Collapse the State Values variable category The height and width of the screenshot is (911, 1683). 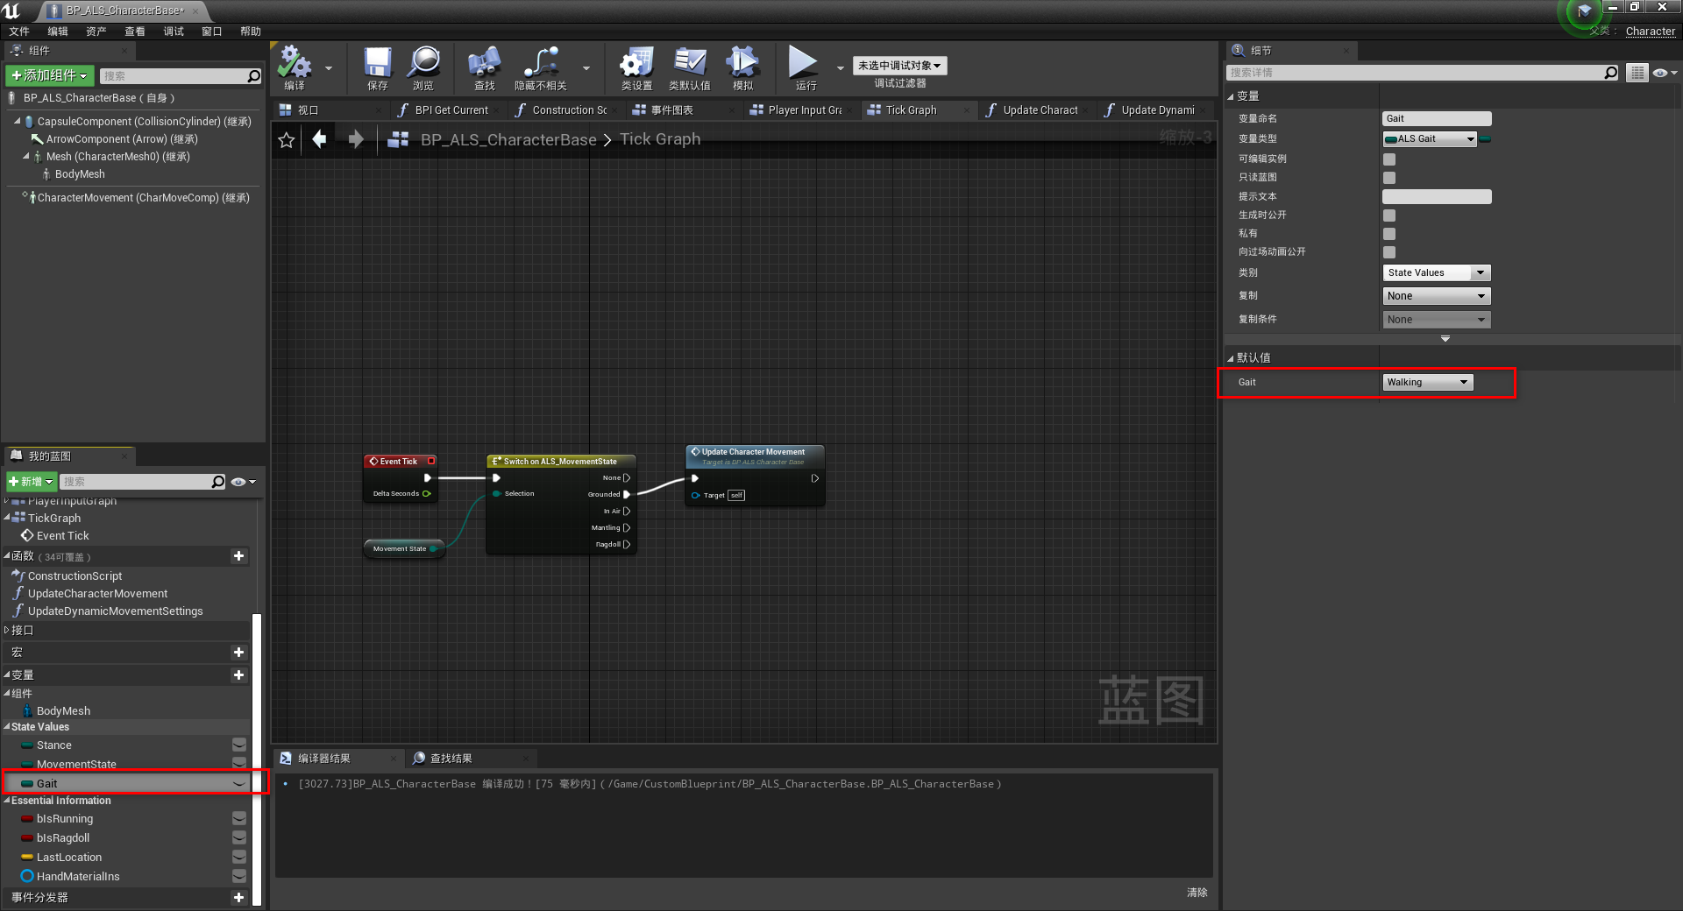pyautogui.click(x=7, y=726)
